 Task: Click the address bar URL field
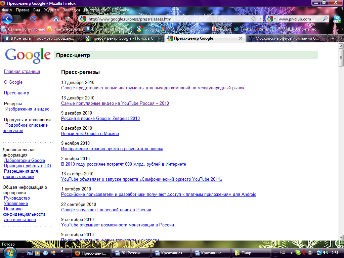(168, 19)
